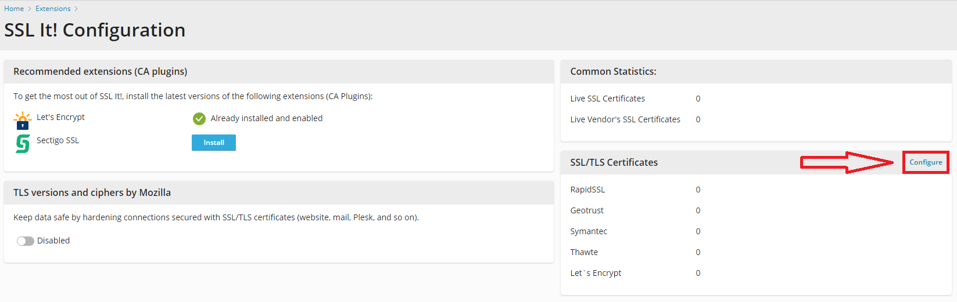Select the Let's Encrypt extension name
This screenshot has height=302, width=957.
[x=60, y=117]
